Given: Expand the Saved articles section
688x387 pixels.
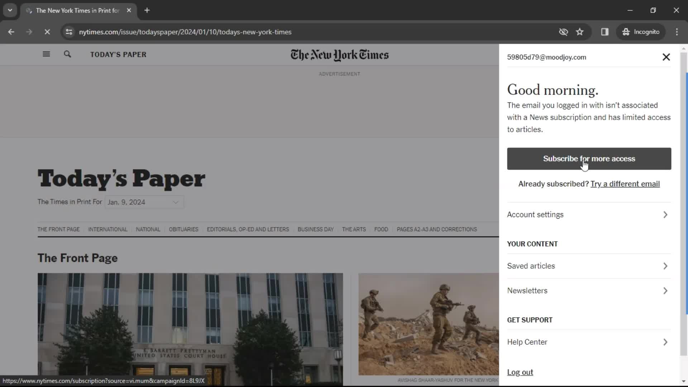Looking at the screenshot, I should (x=589, y=266).
